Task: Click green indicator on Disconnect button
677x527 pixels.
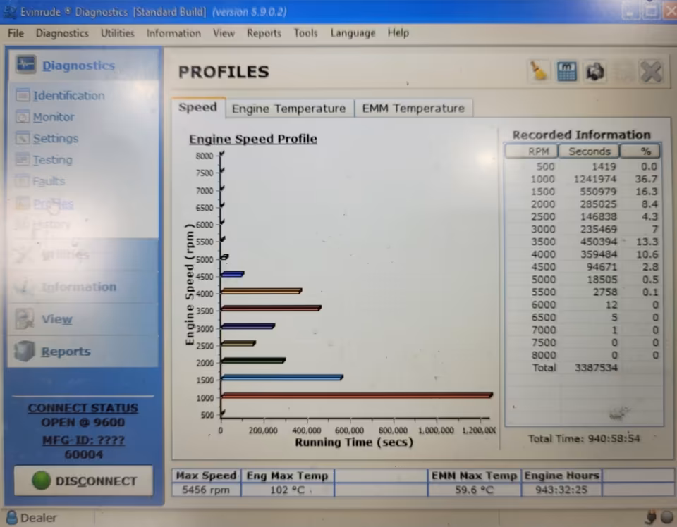Action: point(41,480)
